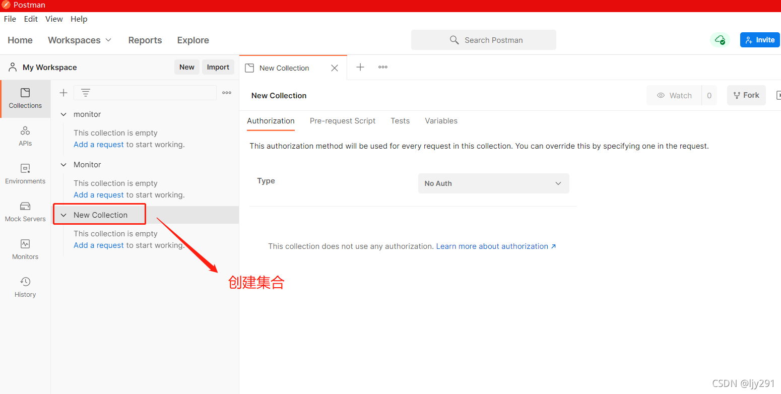Open the APIs sidebar panel
Screen dimensions: 781x394
pyautogui.click(x=25, y=136)
